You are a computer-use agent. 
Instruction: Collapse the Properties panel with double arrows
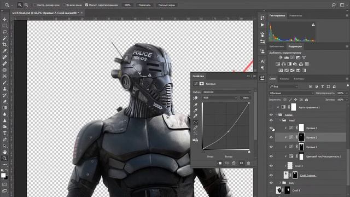pyautogui.click(x=248, y=76)
